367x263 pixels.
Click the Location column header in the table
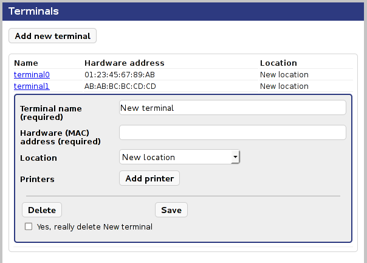[278, 63]
